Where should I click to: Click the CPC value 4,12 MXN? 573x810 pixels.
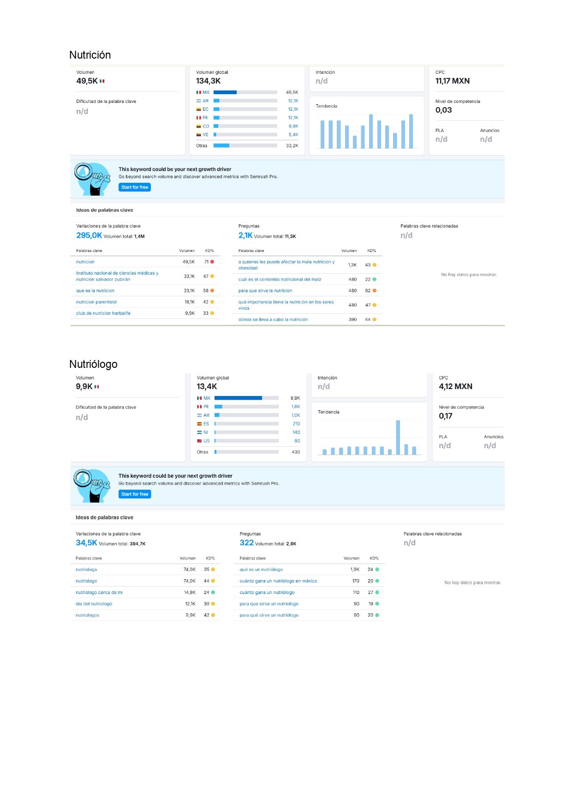[x=456, y=386]
